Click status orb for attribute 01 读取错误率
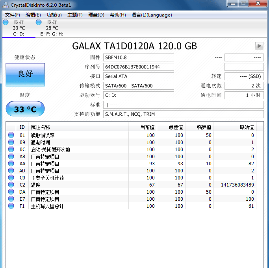The image size is (269, 268). 11,135
